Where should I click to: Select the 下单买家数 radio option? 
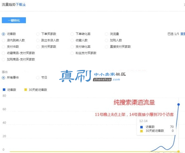point(38,34)
